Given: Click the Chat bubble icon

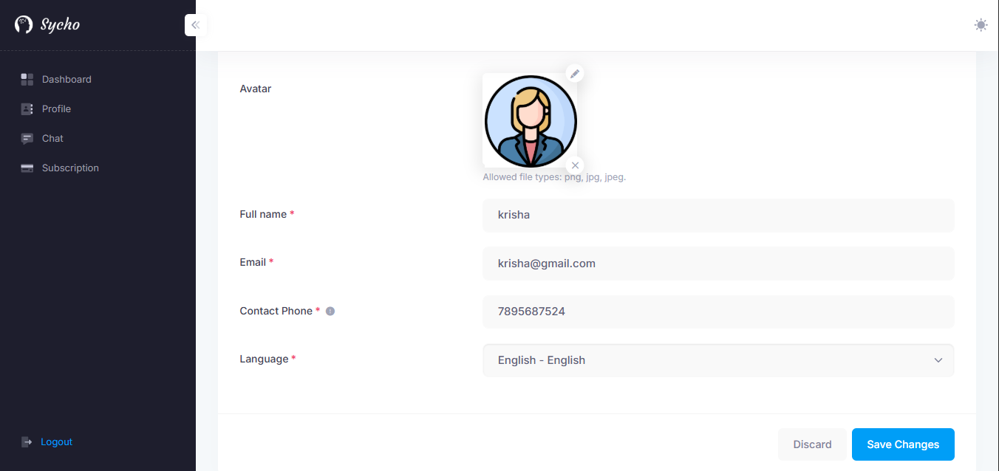Looking at the screenshot, I should (x=27, y=138).
